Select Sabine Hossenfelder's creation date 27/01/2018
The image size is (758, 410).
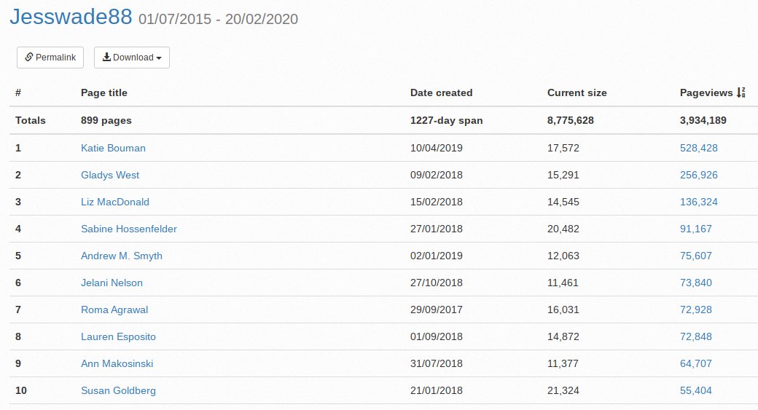pos(437,229)
